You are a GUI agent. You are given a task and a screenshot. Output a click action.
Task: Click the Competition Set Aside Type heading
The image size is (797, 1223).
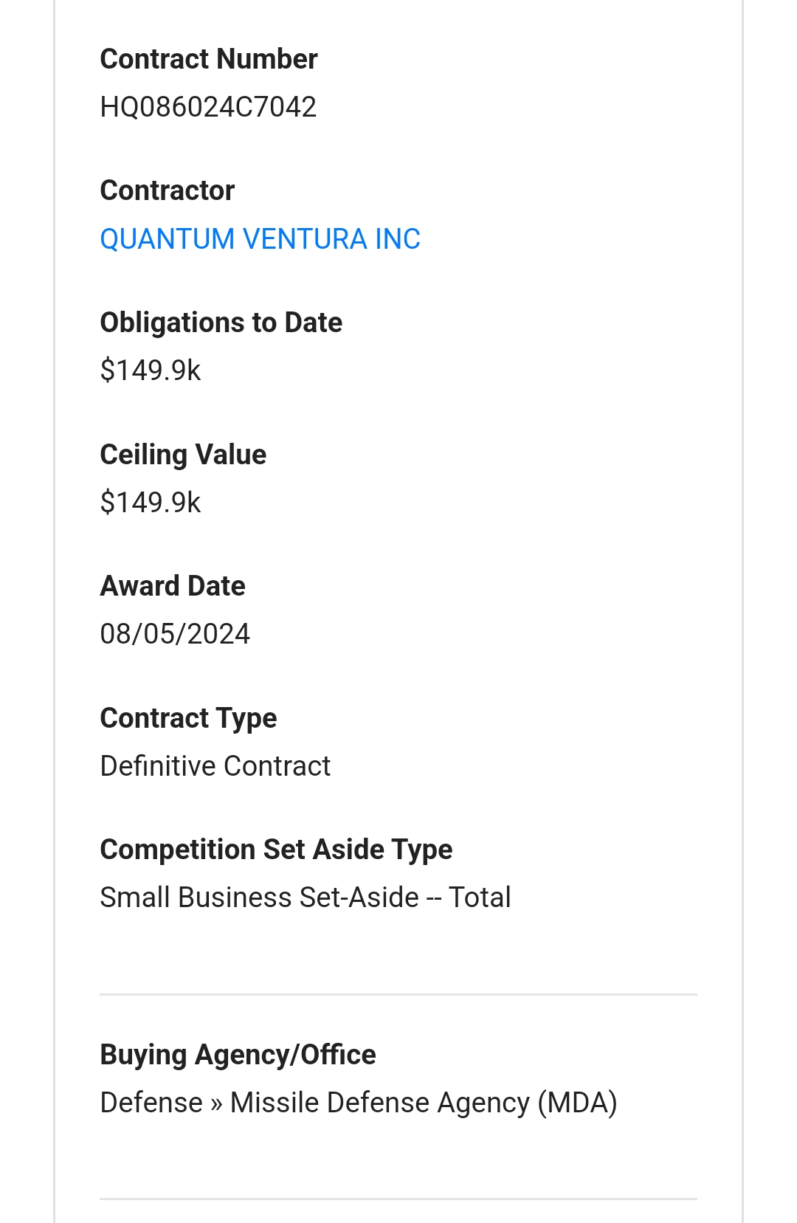click(x=276, y=850)
